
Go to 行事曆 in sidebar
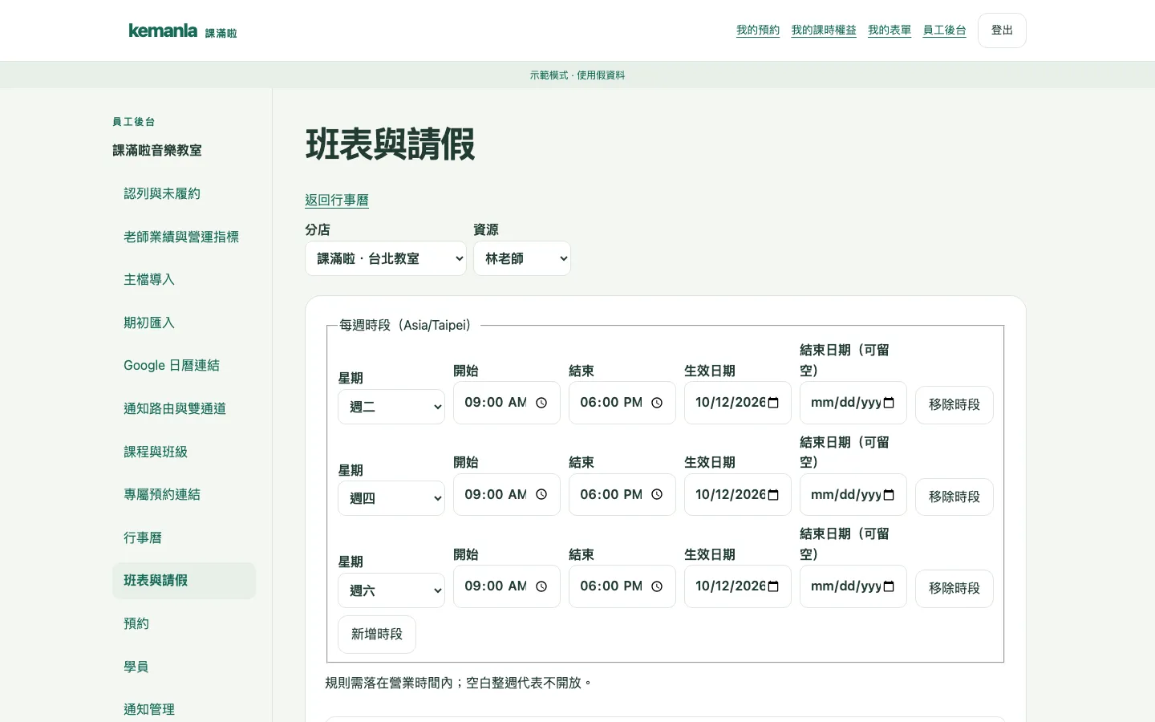pyautogui.click(x=184, y=537)
